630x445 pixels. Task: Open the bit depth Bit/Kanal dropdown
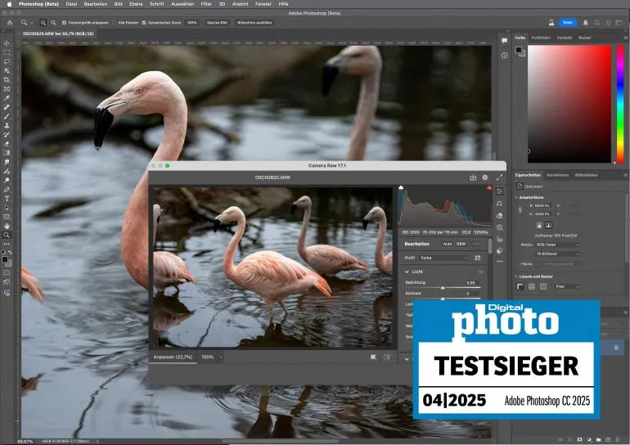[x=557, y=254]
